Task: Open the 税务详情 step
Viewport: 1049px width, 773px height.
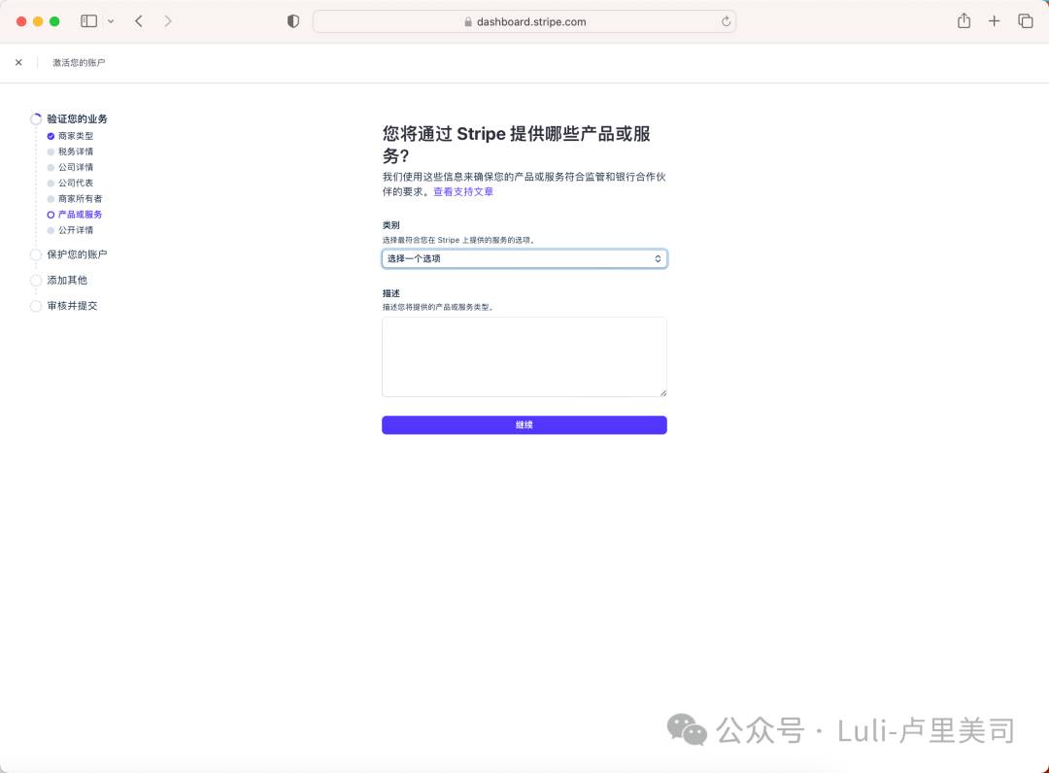Action: [76, 151]
